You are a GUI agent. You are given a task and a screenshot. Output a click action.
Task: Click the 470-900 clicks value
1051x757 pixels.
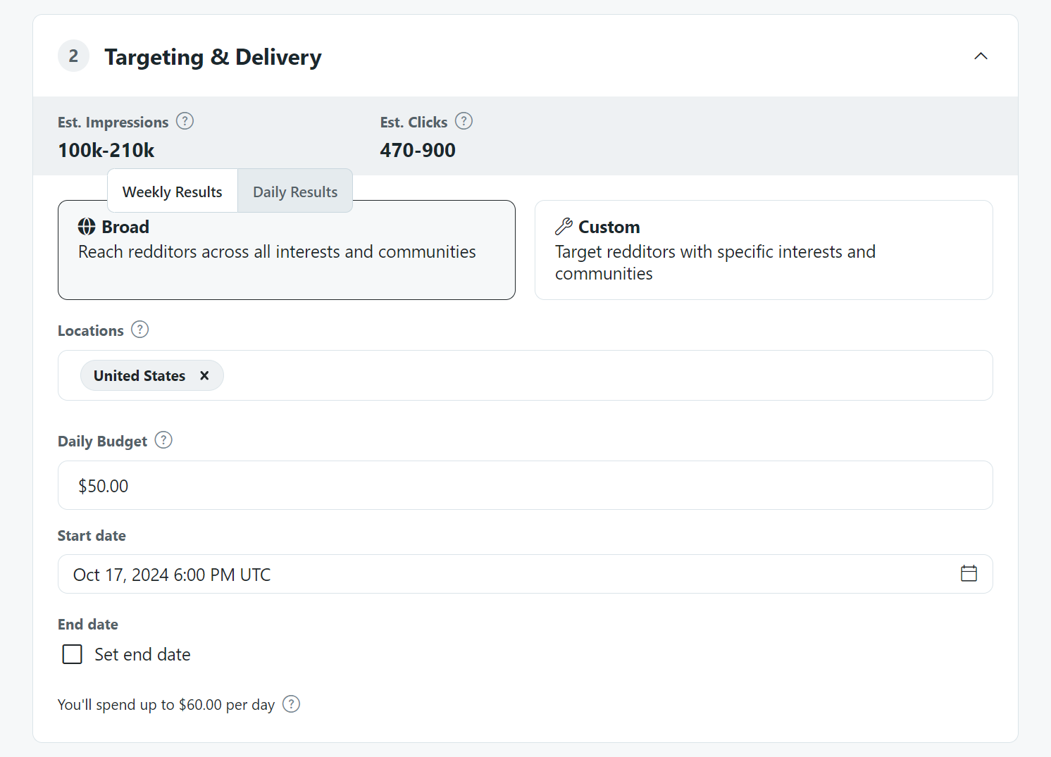point(418,150)
